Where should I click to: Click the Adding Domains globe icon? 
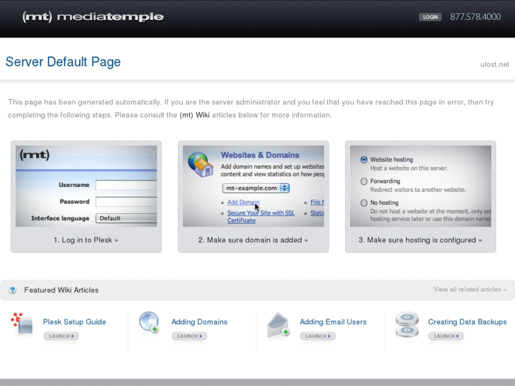tap(149, 322)
